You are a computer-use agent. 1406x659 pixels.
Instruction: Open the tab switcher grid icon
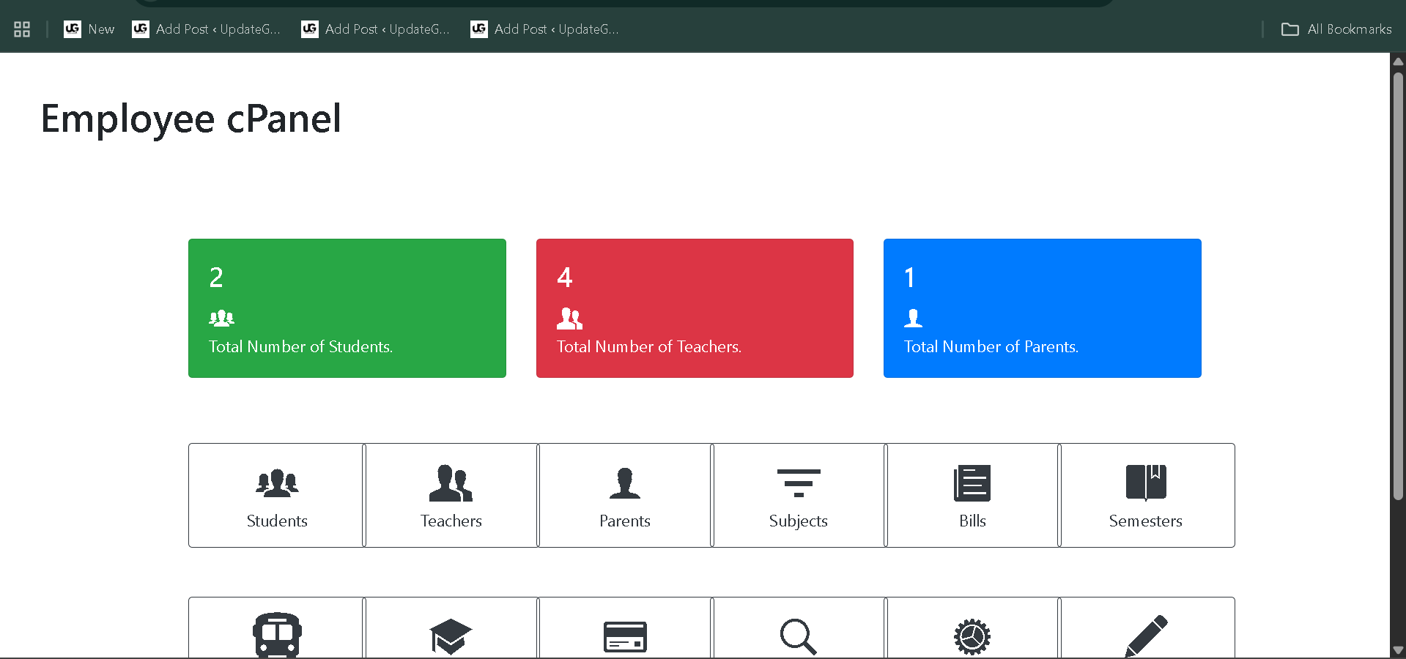[21, 29]
